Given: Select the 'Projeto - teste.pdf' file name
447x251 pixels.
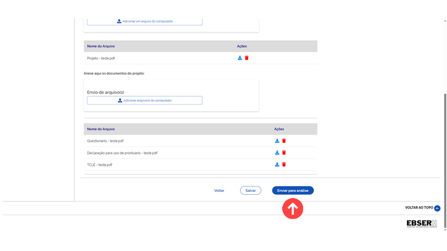Looking at the screenshot, I should [x=101, y=58].
